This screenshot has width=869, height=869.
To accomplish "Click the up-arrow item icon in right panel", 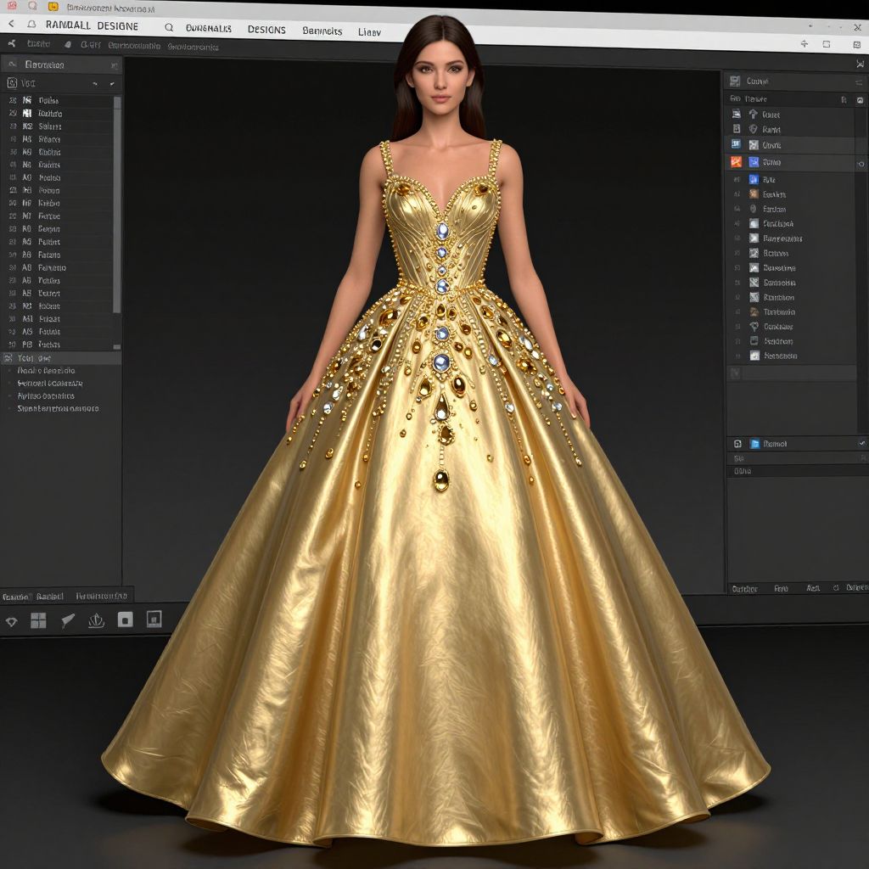I will pos(752,114).
